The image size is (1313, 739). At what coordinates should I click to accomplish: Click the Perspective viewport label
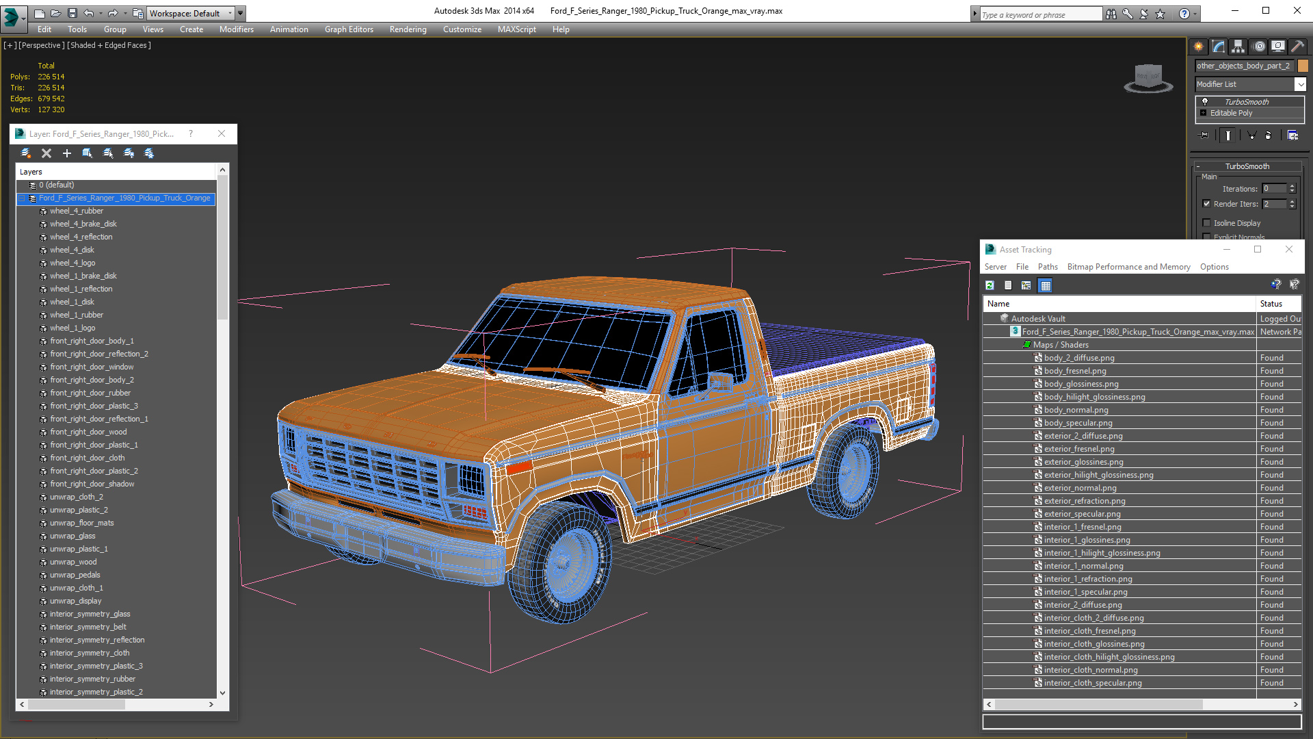[x=41, y=45]
